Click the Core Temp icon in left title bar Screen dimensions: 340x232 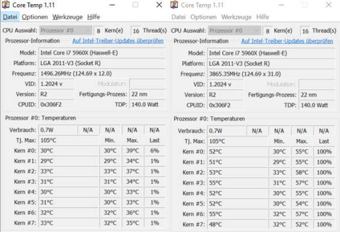(x=6, y=5)
